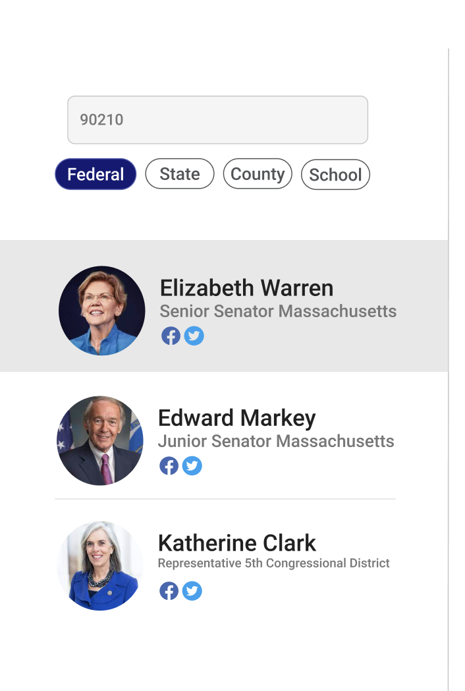Open Edward Markey's Facebook page
This screenshot has width=465, height=691.
click(x=169, y=466)
